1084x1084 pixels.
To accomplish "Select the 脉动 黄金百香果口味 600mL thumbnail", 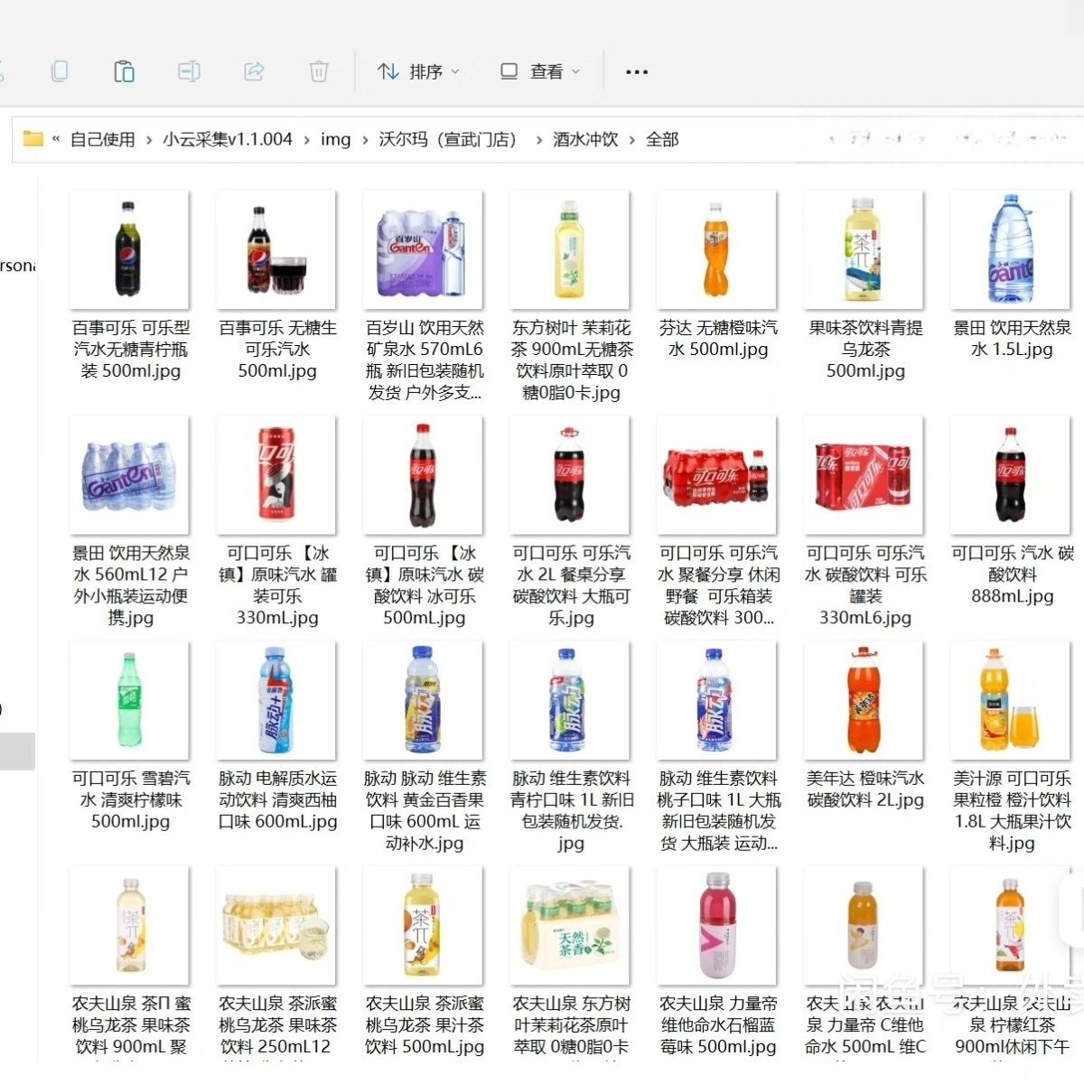I will pos(423,700).
